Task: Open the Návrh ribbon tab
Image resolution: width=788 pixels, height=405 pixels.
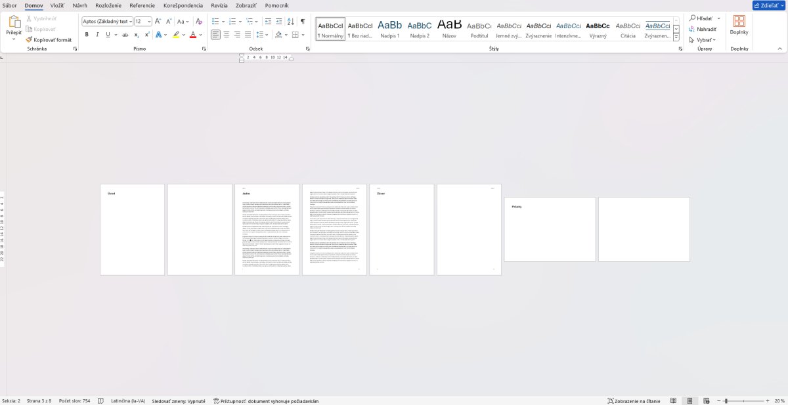Action: click(79, 5)
